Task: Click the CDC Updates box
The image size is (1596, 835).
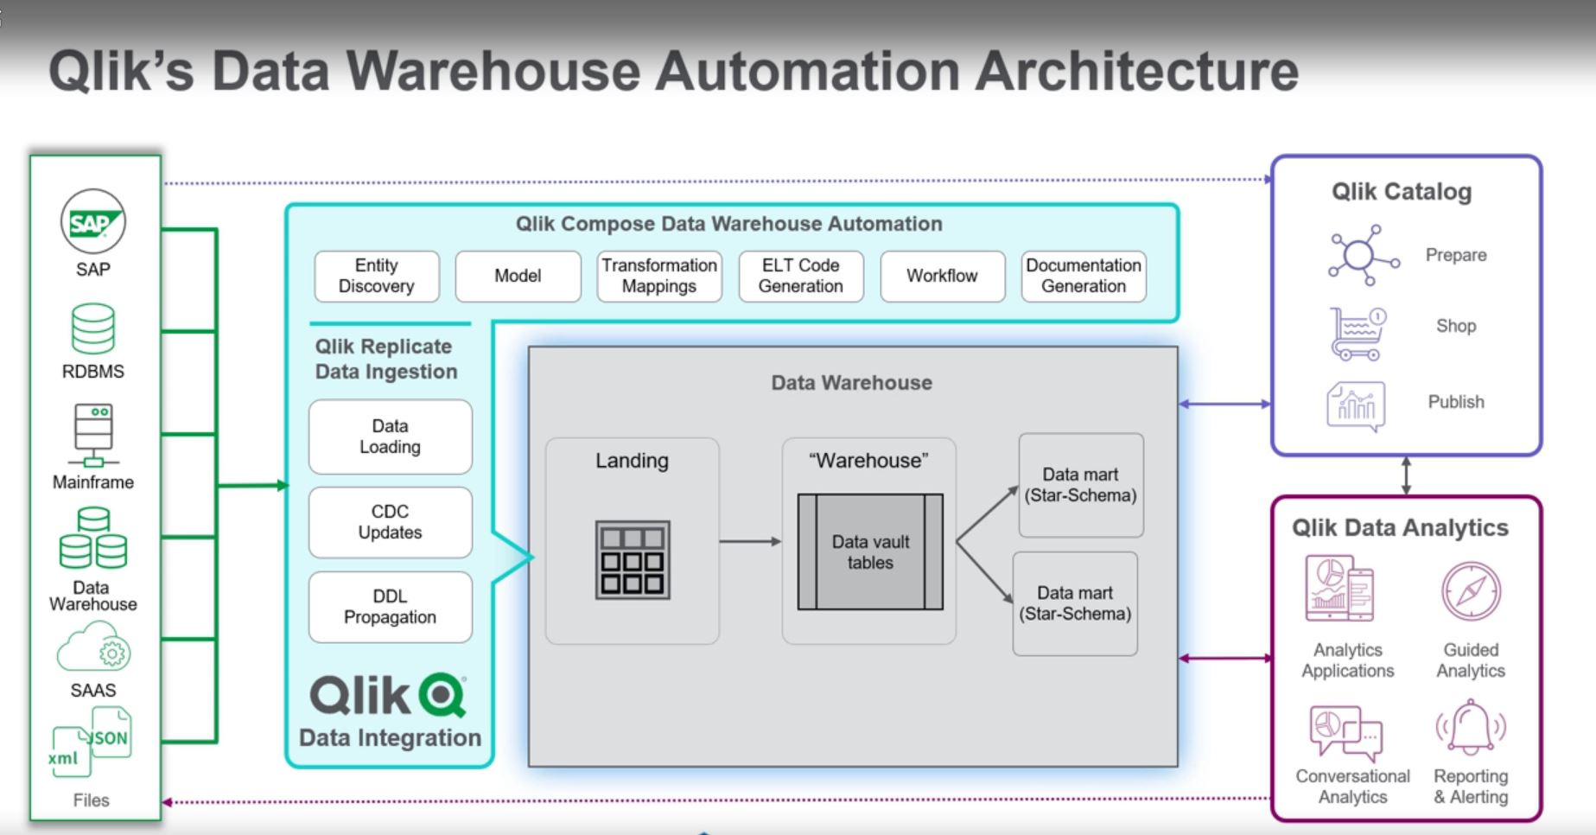Action: pyautogui.click(x=391, y=522)
